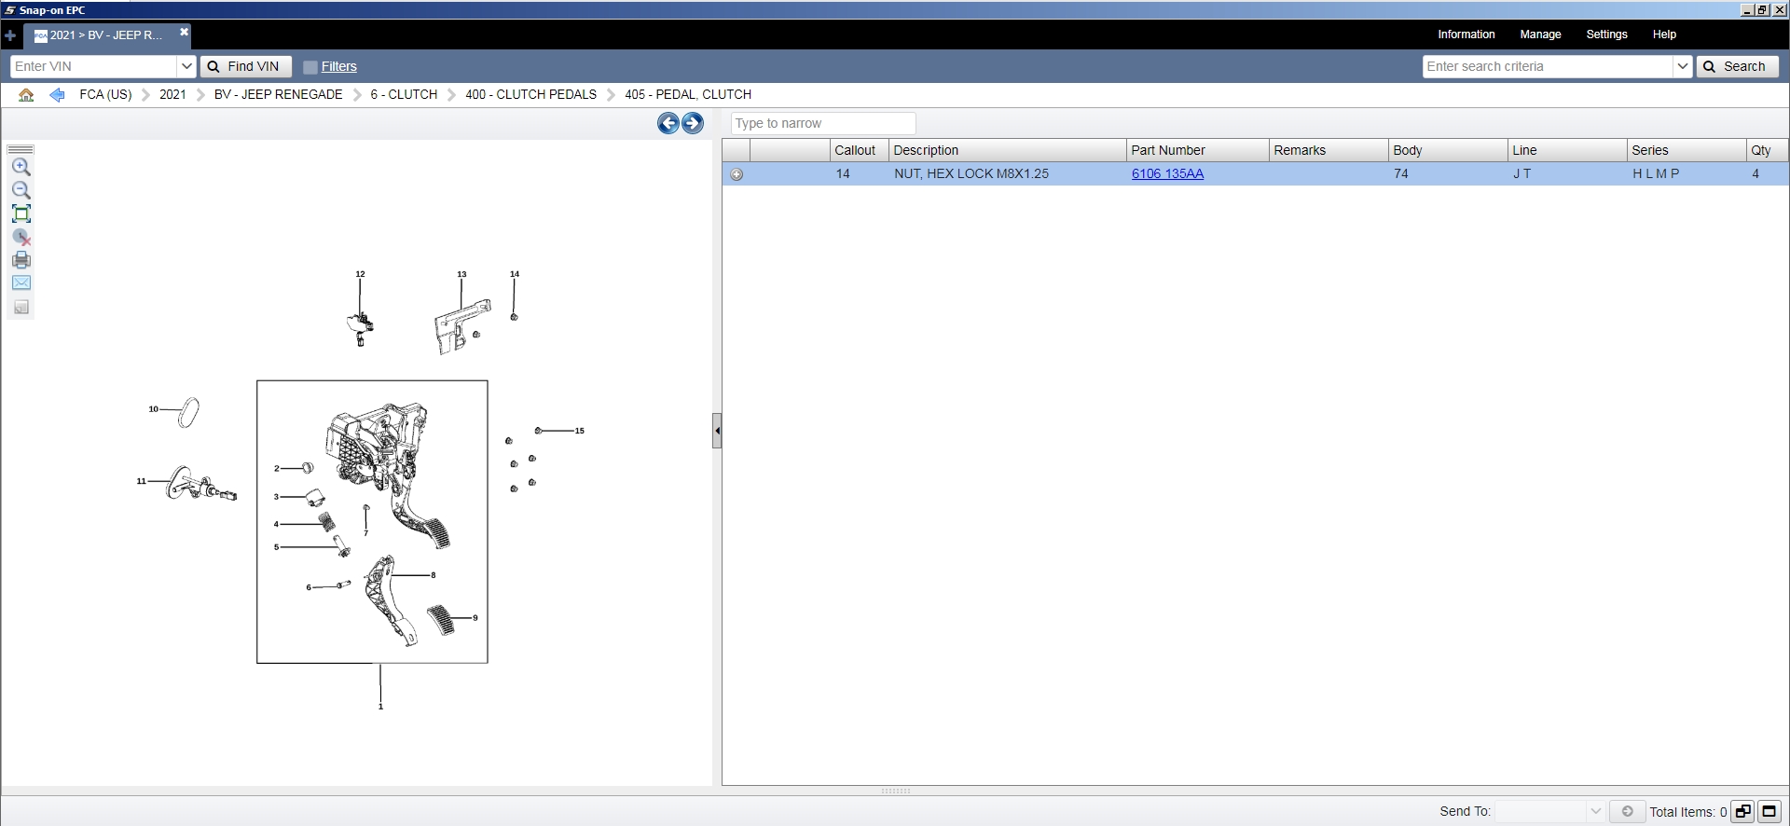Go to 6 - CLUTCH breadcrumb
The image size is (1790, 826).
pyautogui.click(x=404, y=95)
